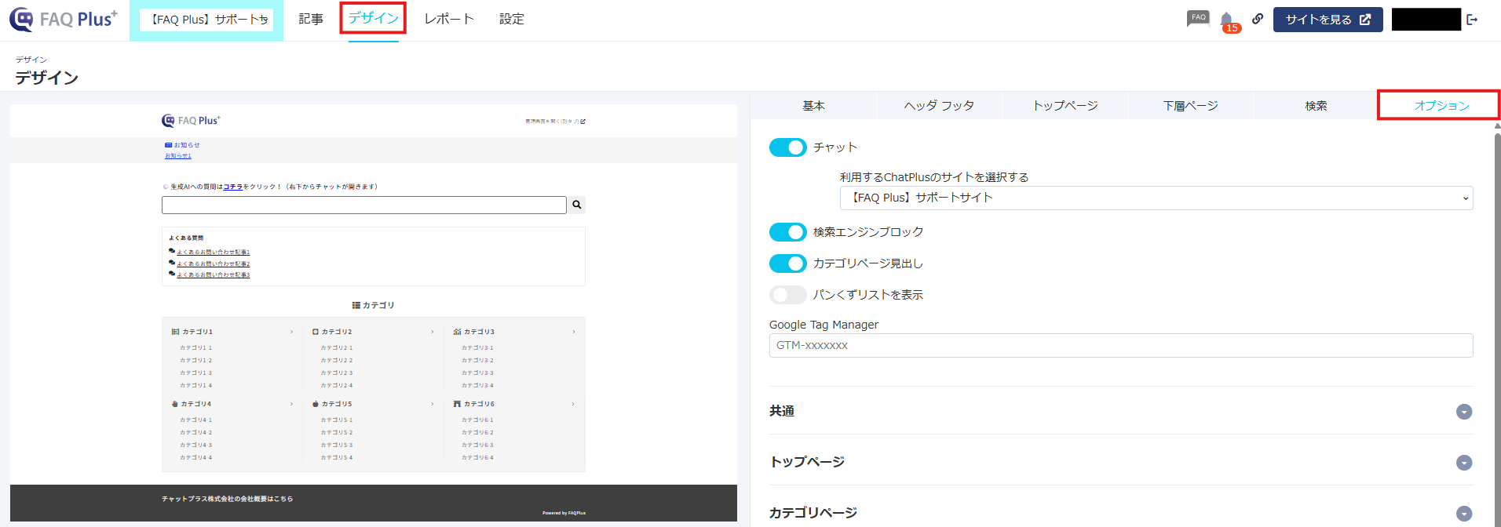The height and width of the screenshot is (527, 1501).
Task: Expand the カテゴリページ section
Action: click(1464, 514)
